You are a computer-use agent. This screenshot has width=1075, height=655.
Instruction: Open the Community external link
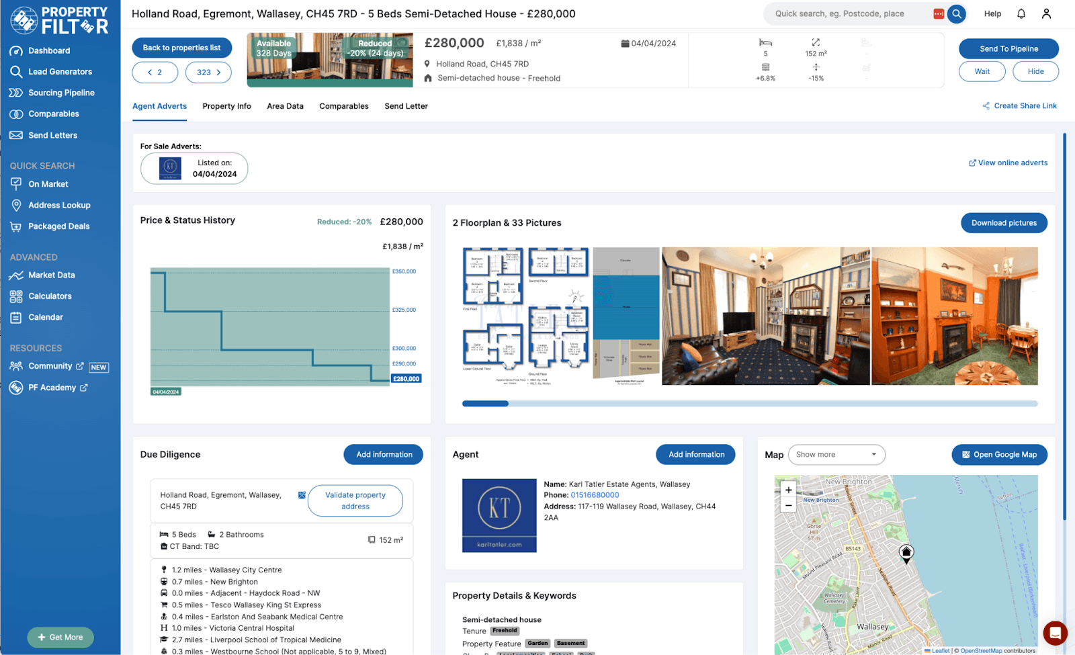point(47,366)
